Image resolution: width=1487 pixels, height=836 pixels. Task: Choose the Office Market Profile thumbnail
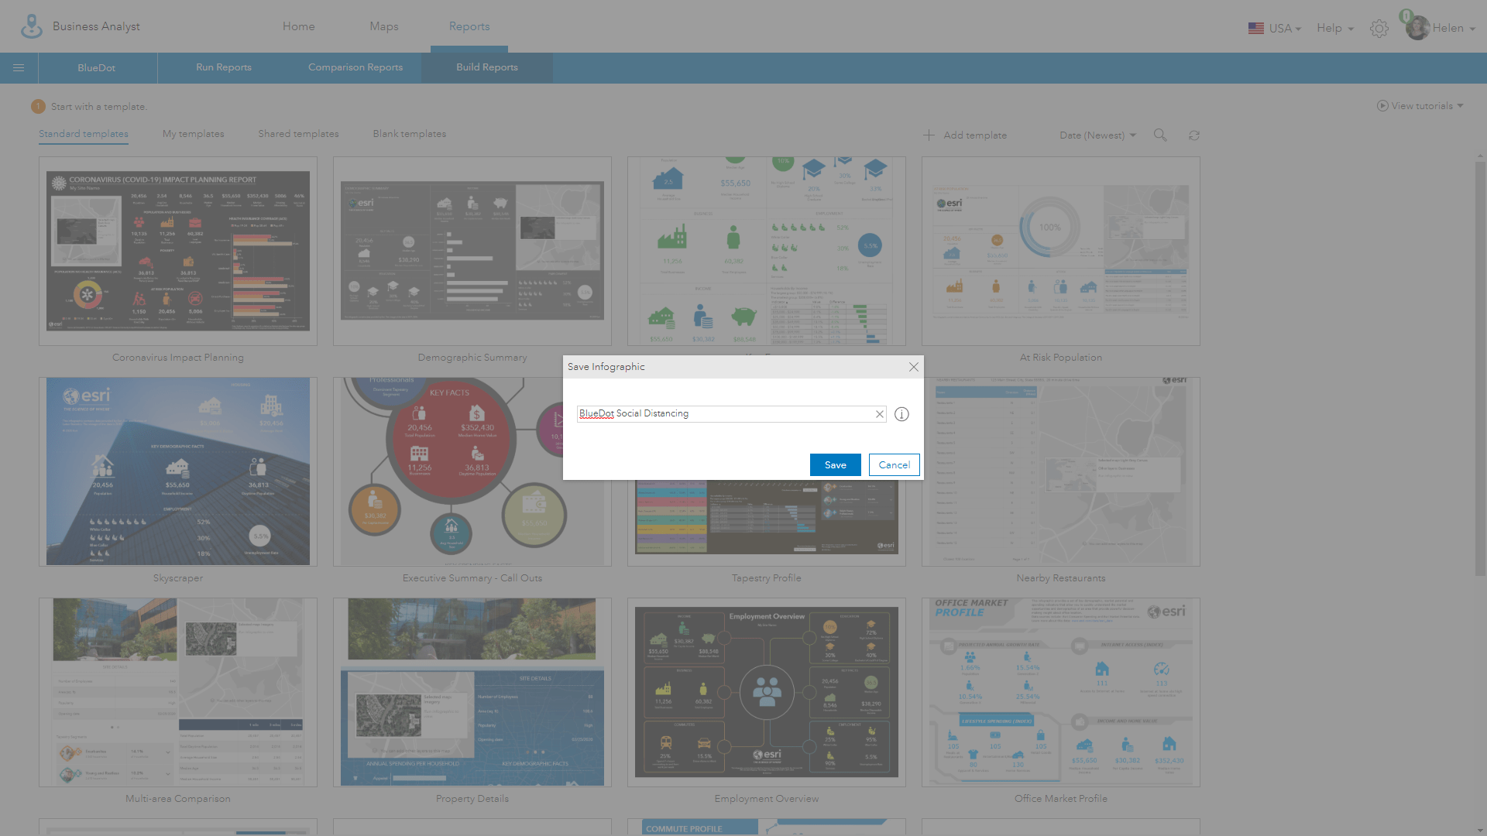[1061, 693]
